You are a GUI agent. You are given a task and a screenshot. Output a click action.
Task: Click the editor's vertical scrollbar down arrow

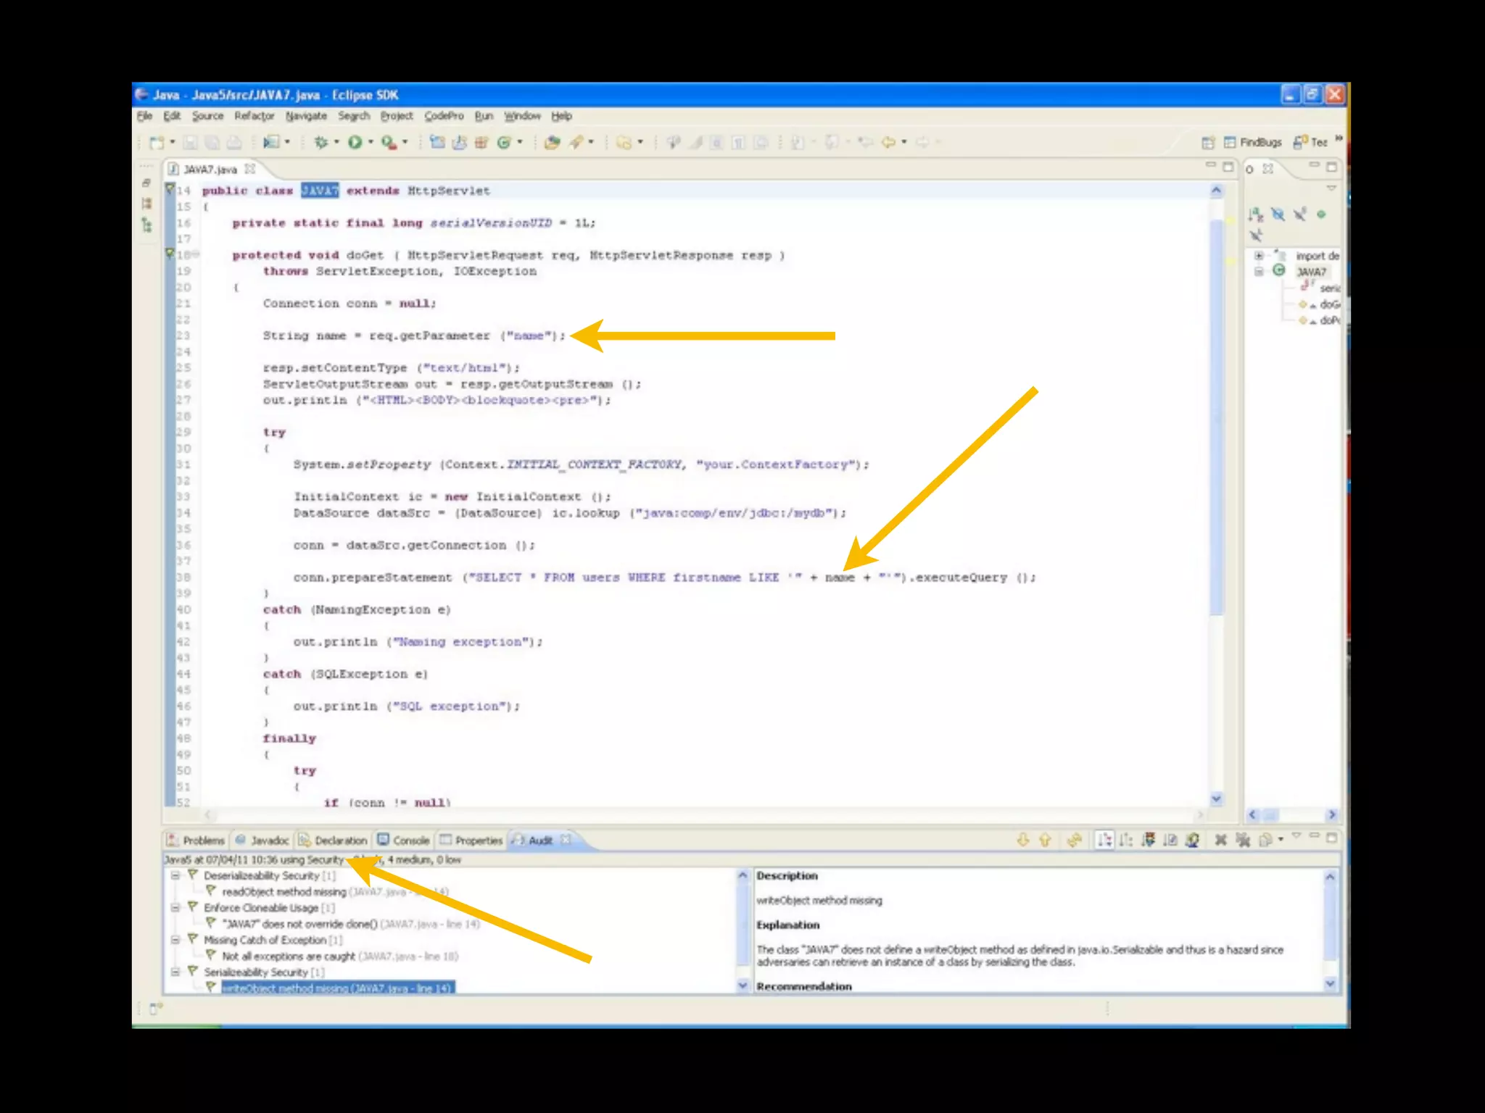pyautogui.click(x=1217, y=799)
